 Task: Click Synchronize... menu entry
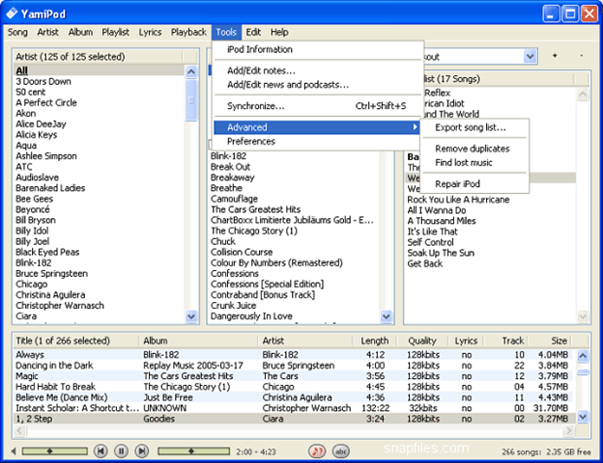point(256,106)
